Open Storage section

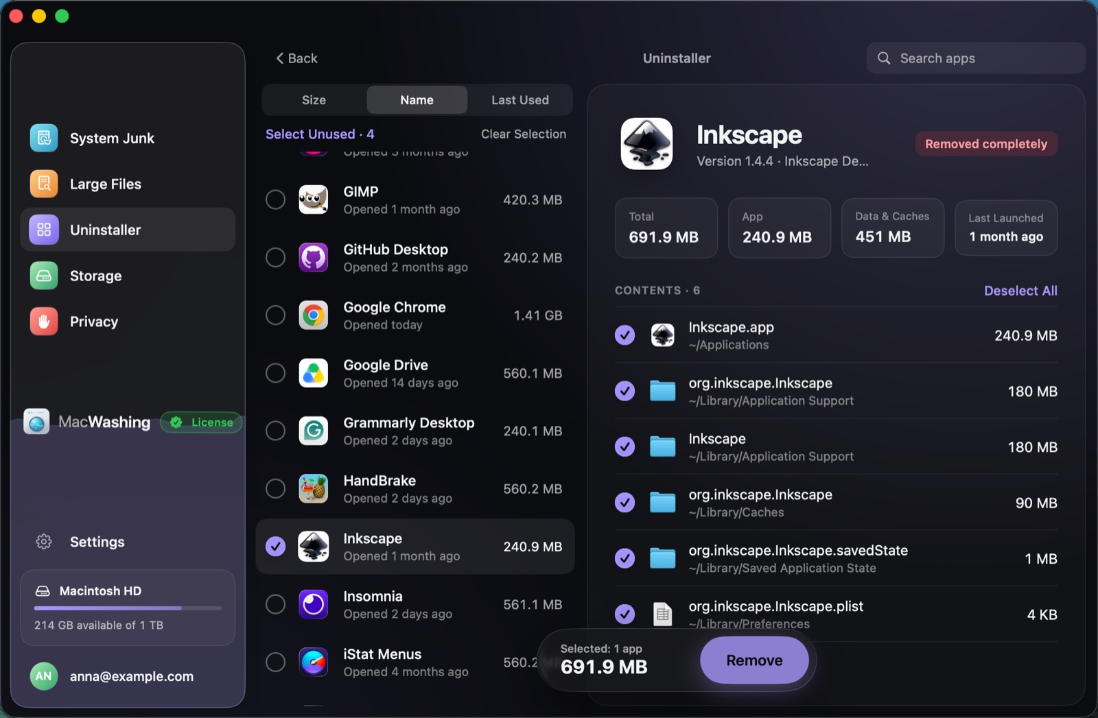(x=128, y=276)
